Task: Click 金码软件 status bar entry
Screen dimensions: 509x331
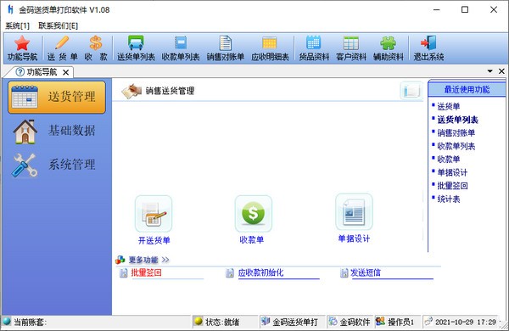Action: tap(355, 322)
